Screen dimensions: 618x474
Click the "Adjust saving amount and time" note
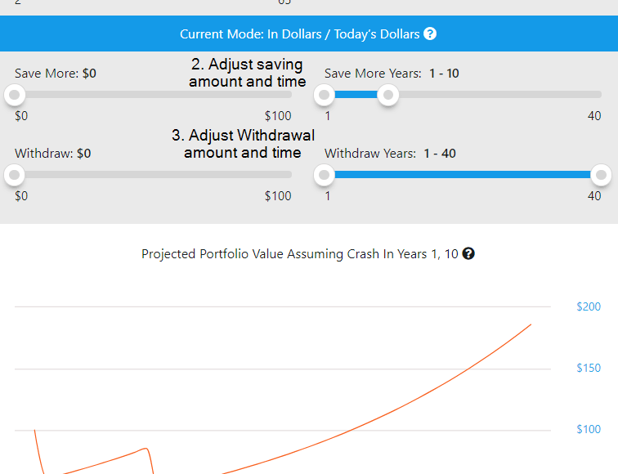[x=247, y=73]
